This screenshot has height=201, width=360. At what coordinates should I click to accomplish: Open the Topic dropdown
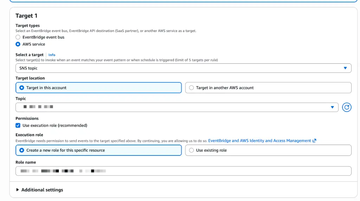point(177,107)
